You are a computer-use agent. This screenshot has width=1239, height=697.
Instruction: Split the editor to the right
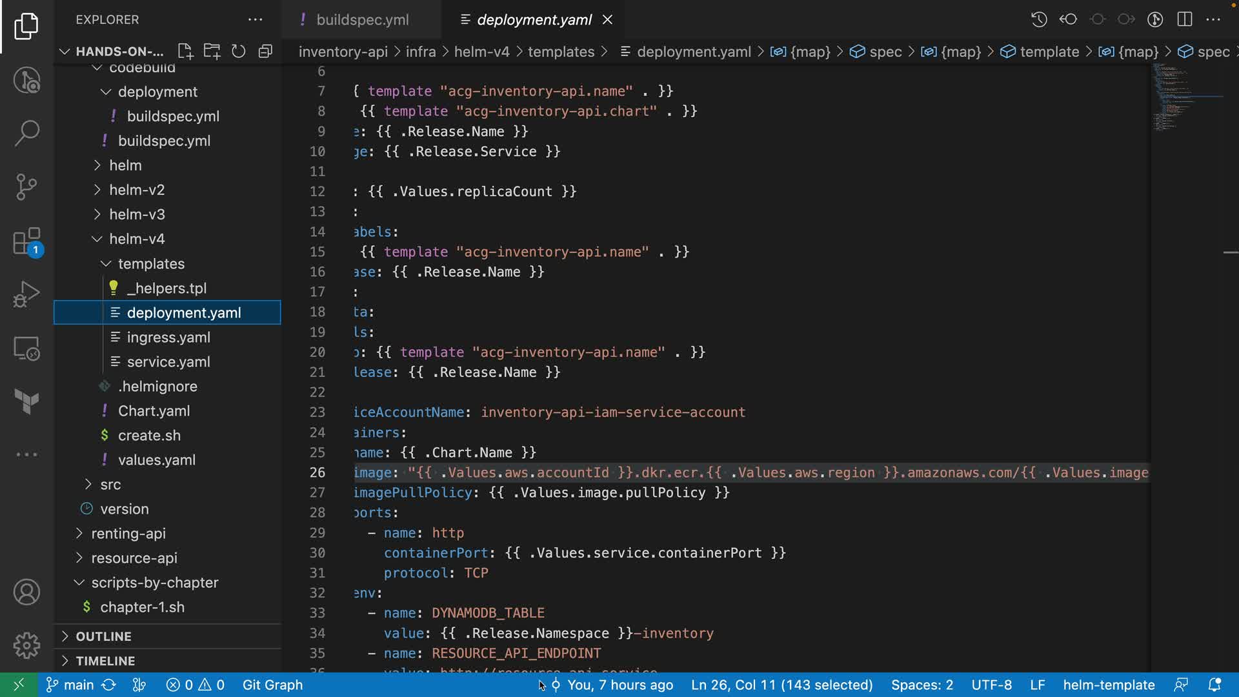1184,19
